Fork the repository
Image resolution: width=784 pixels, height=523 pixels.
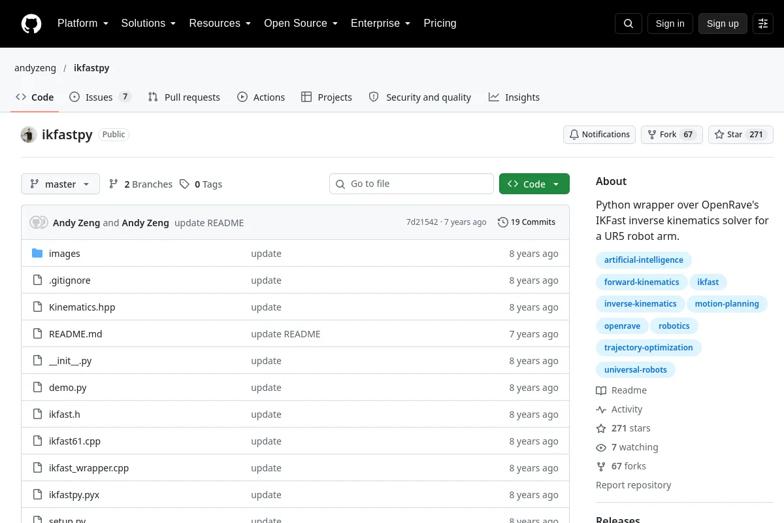(x=672, y=135)
